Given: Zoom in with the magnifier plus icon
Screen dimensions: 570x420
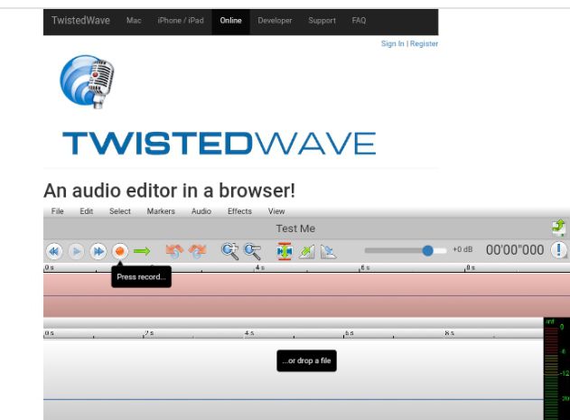Looking at the screenshot, I should [230, 251].
